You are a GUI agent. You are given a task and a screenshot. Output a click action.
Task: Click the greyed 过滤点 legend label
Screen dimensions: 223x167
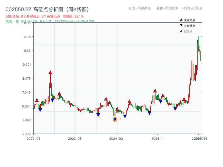tap(188, 31)
